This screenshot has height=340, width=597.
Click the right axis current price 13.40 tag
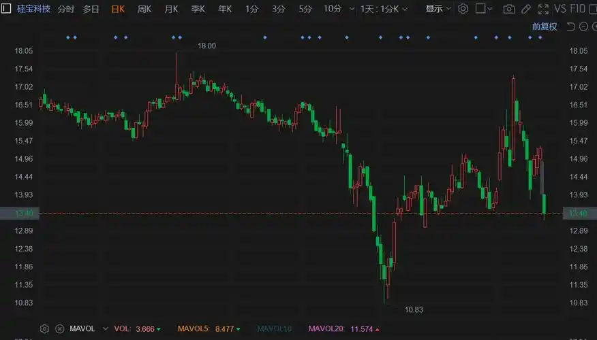pos(579,213)
